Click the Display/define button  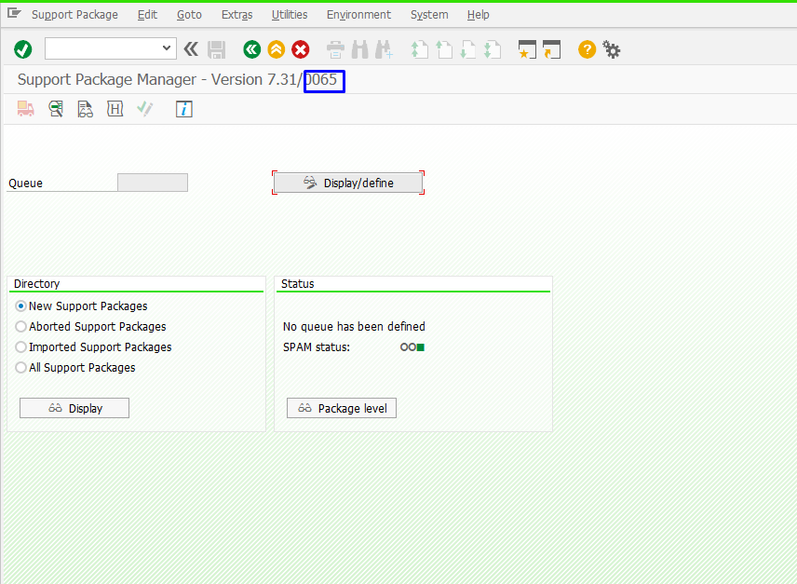348,182
